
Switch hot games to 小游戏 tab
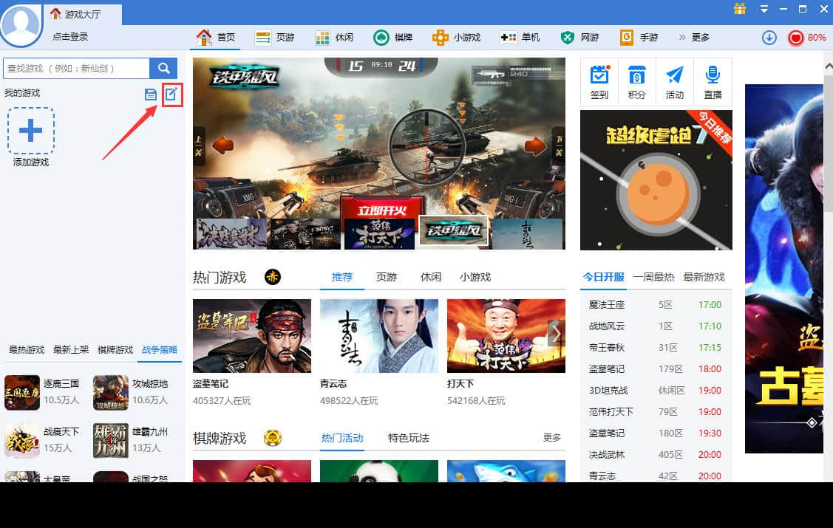[475, 277]
